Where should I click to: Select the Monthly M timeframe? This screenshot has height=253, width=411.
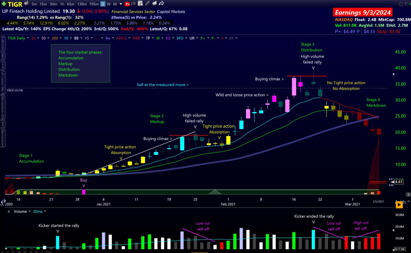pos(115,4)
